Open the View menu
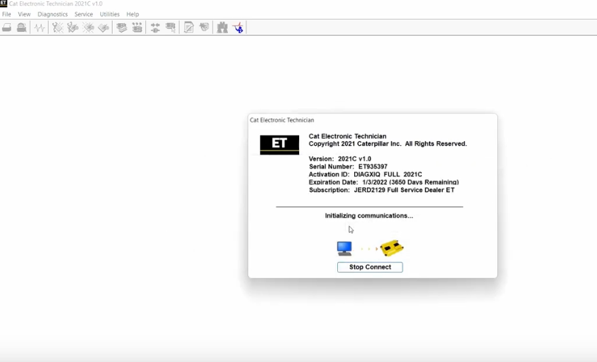The height and width of the screenshot is (362, 597). click(24, 14)
